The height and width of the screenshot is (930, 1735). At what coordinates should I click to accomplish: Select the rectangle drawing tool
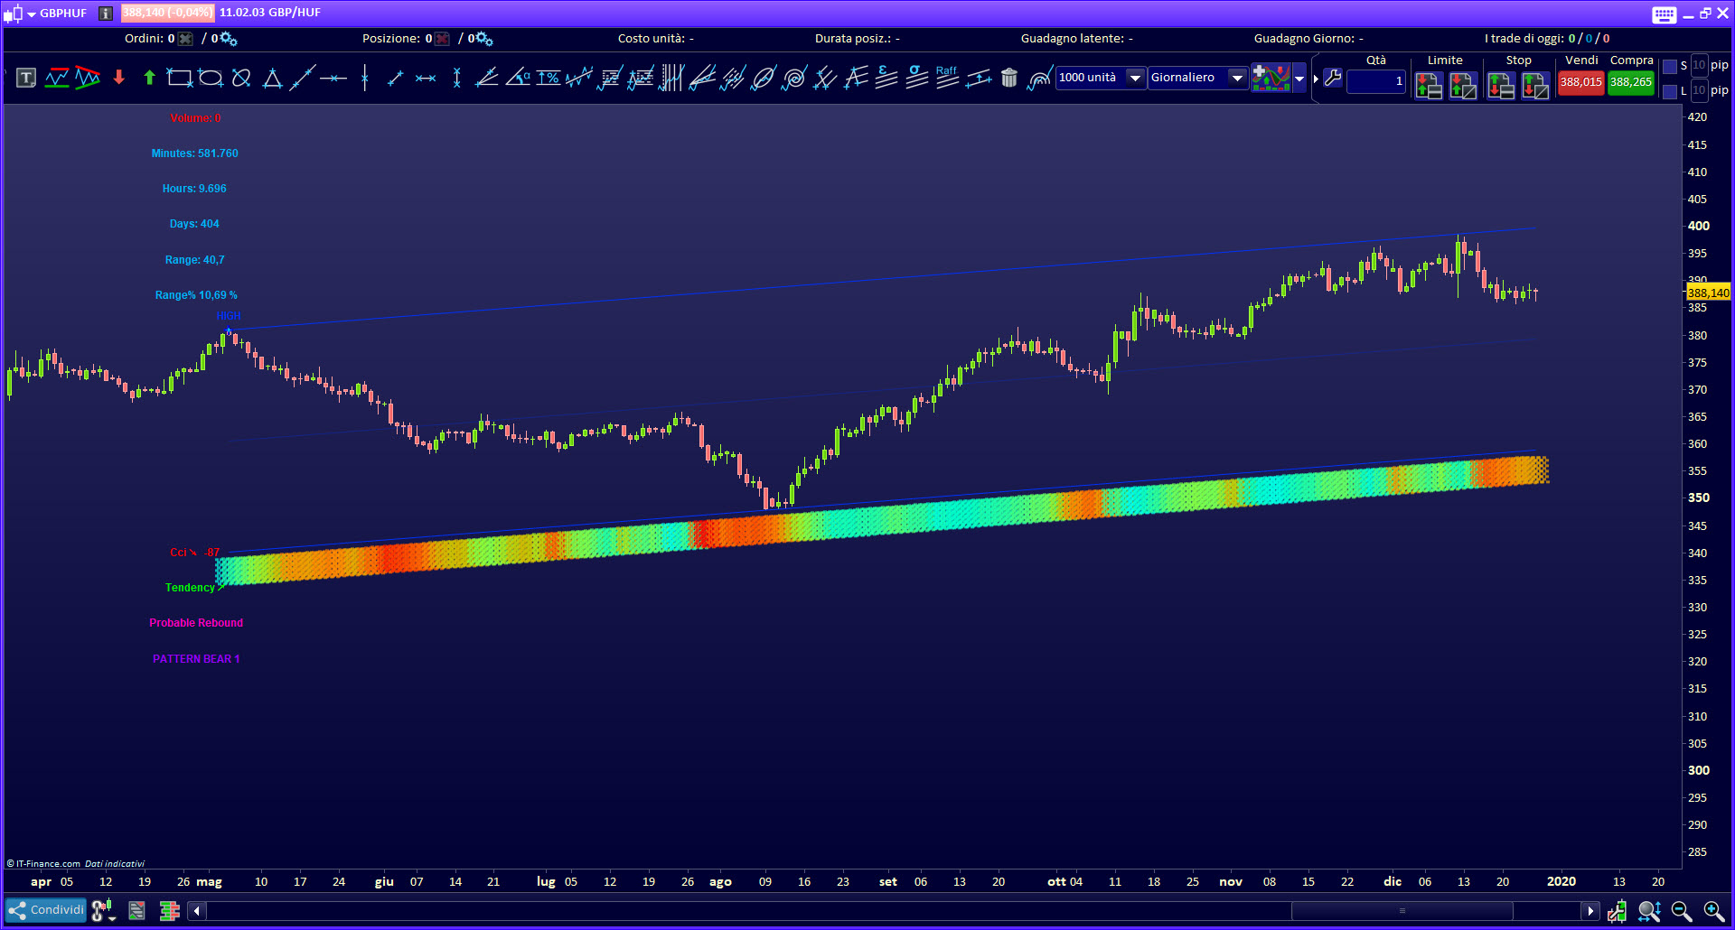[x=180, y=79]
